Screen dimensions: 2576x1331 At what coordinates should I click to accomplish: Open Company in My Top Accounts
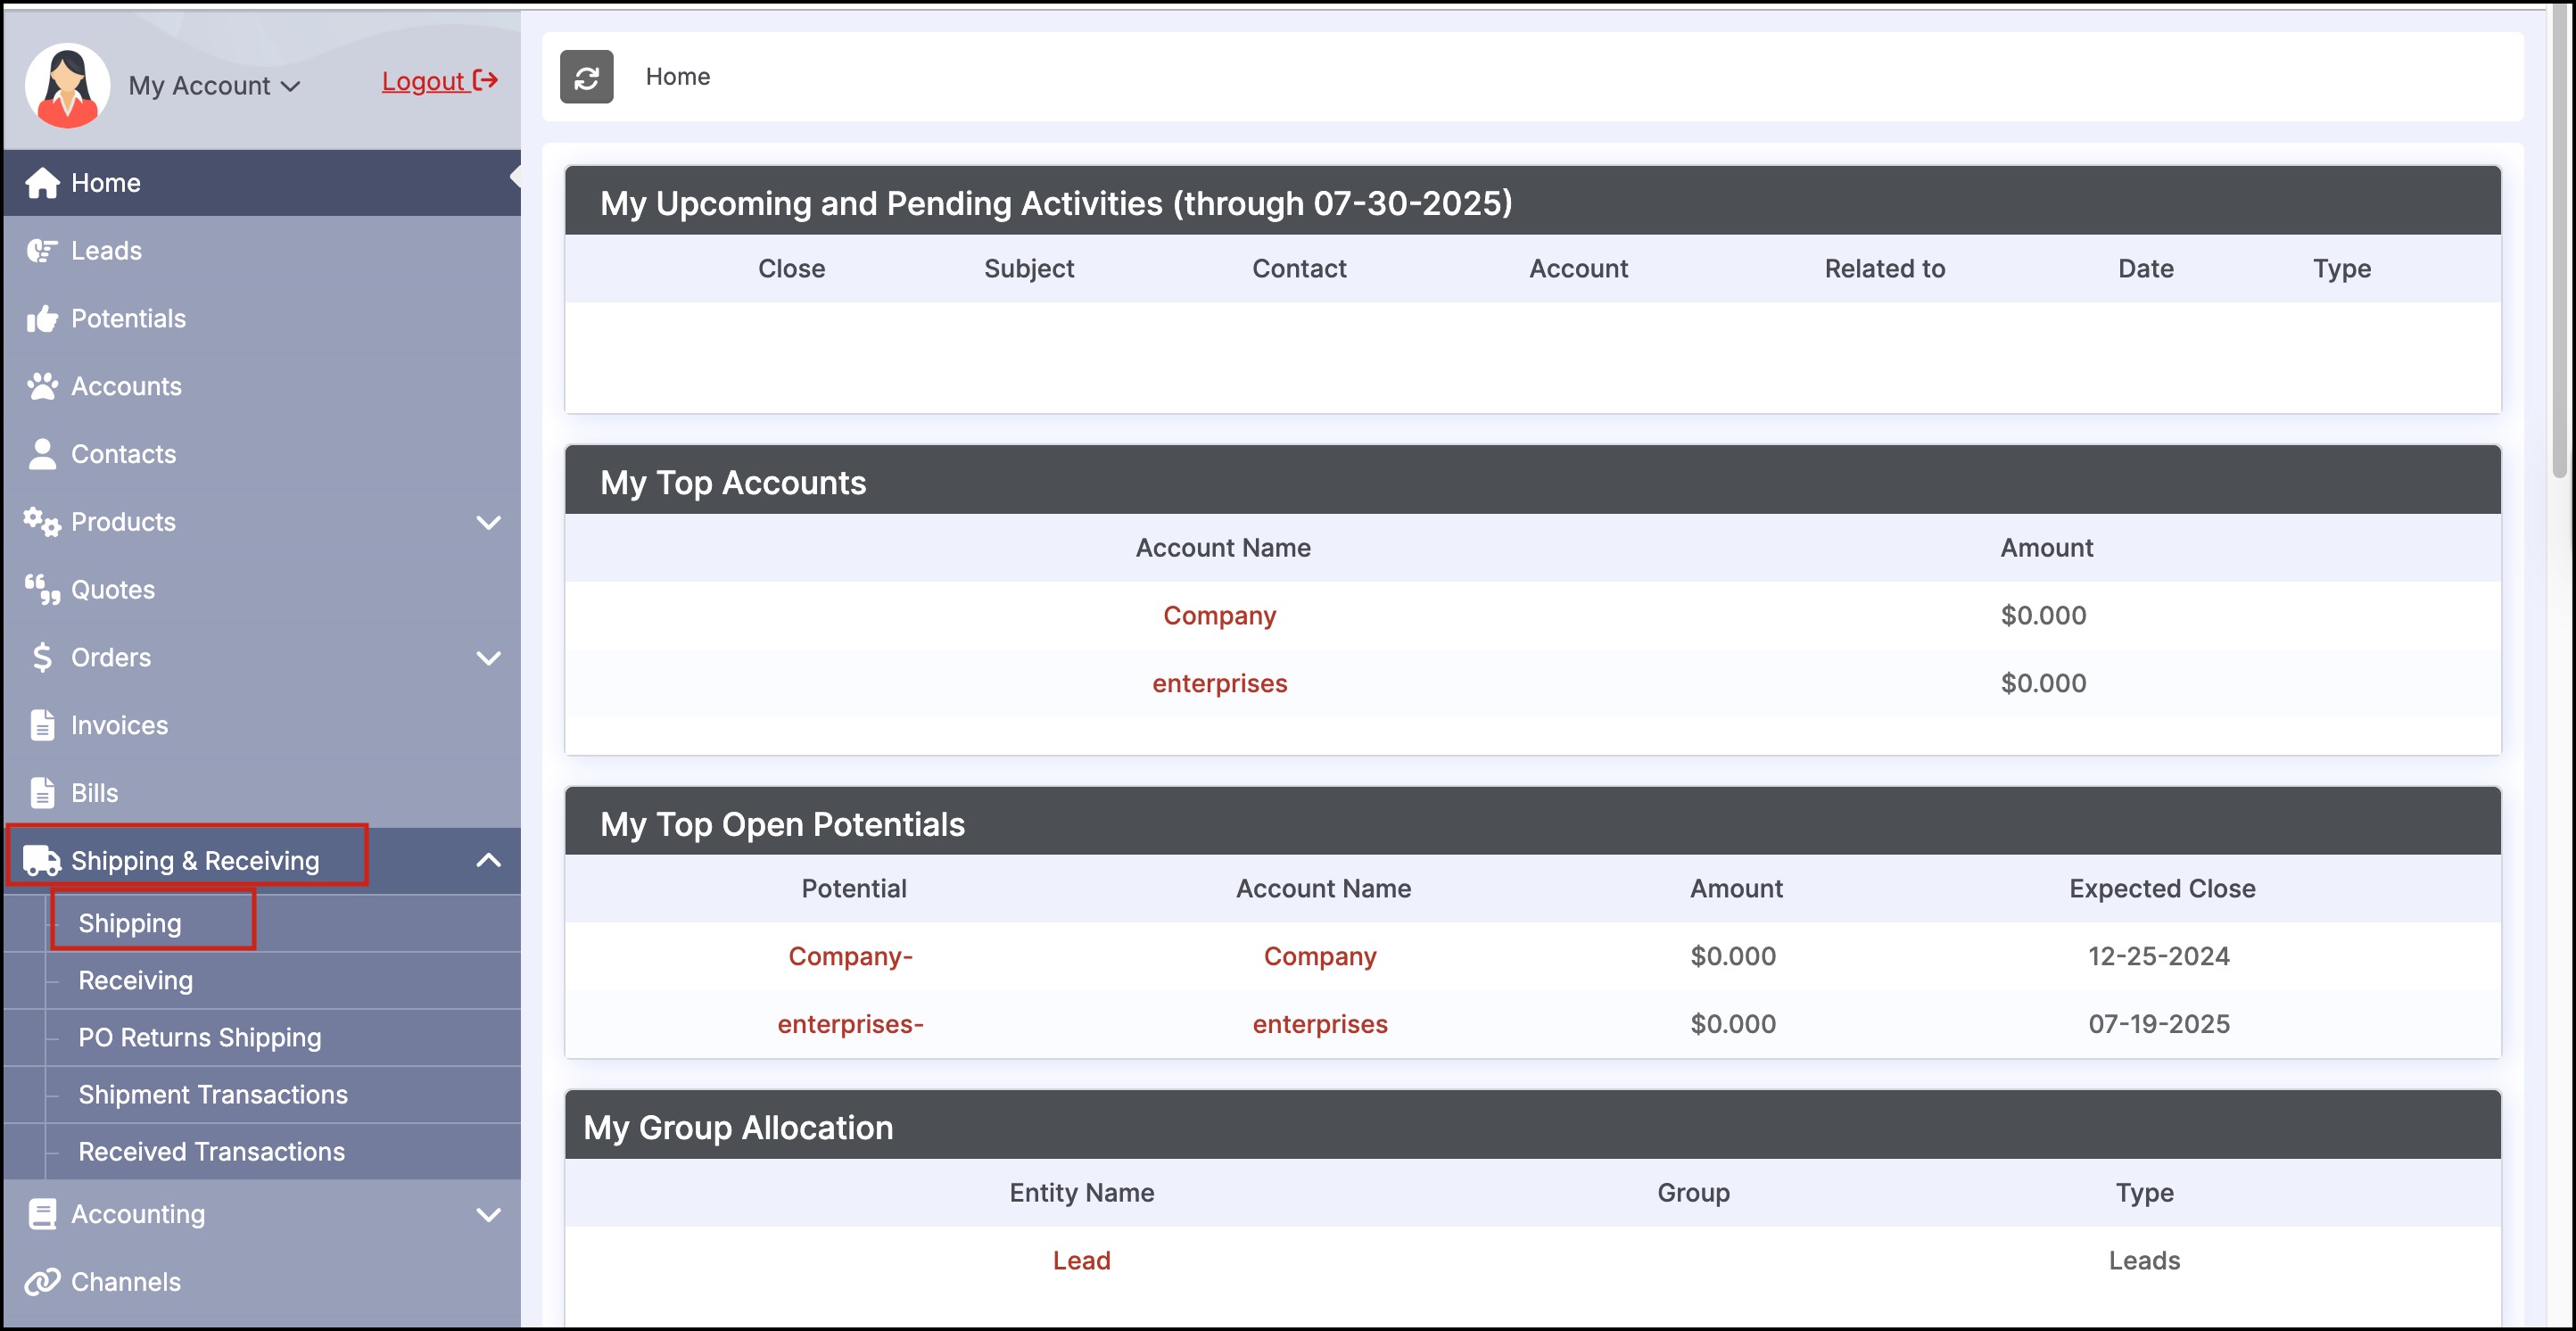coord(1220,615)
